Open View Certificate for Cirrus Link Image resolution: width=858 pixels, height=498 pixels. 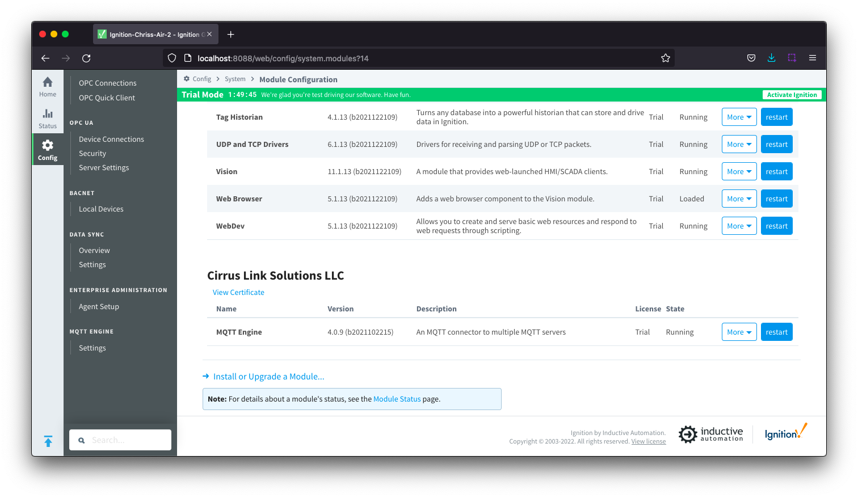(x=238, y=292)
